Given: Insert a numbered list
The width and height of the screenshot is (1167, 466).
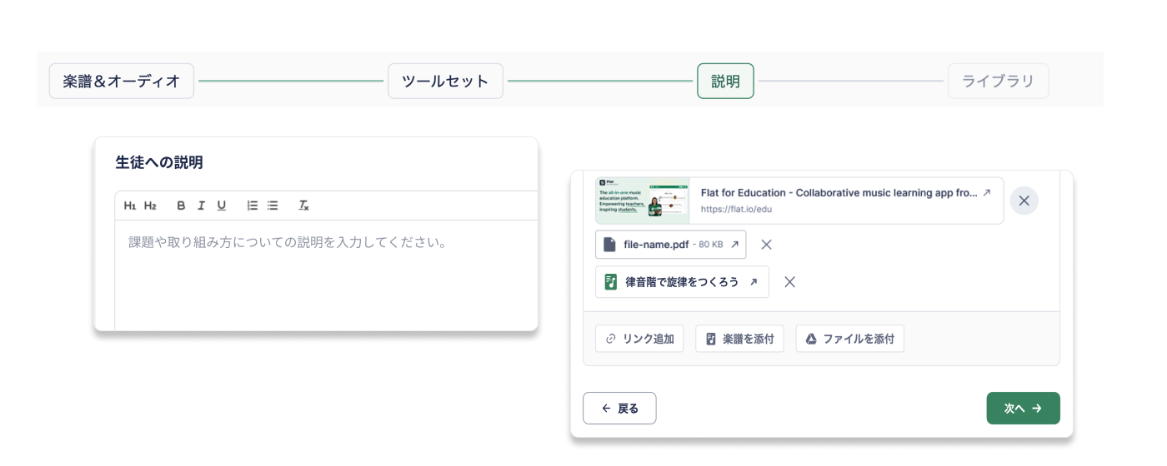Looking at the screenshot, I should [253, 206].
